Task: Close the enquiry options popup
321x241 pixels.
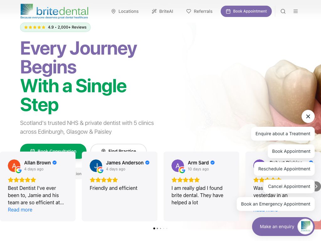Action: coord(308,116)
